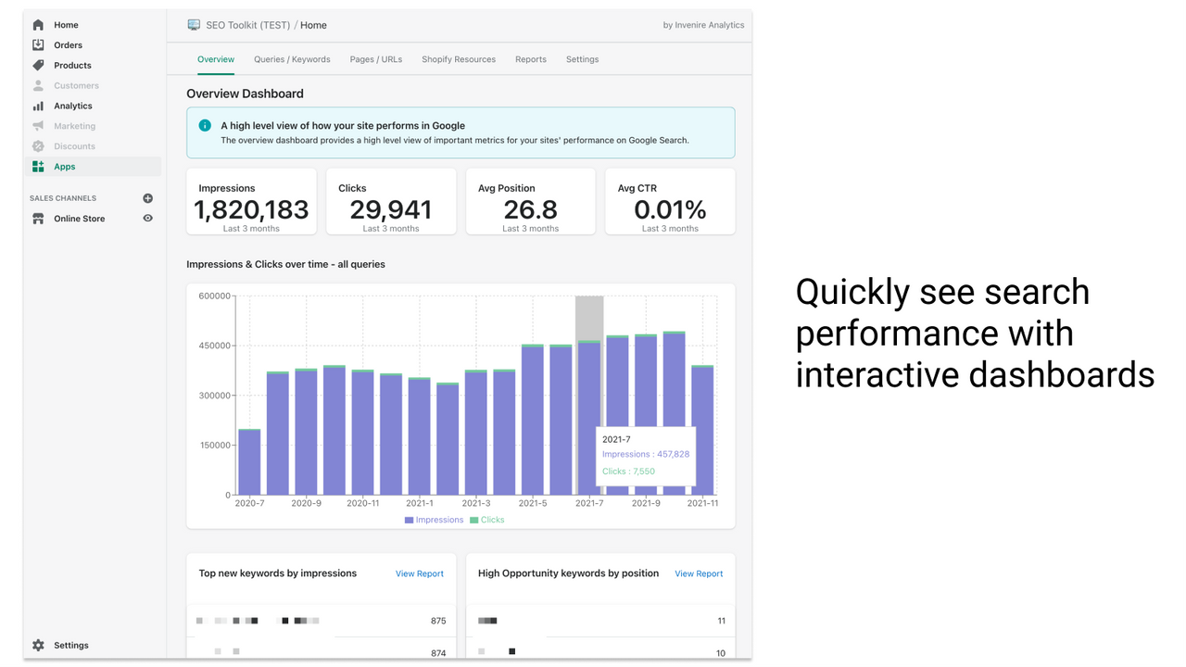The height and width of the screenshot is (667, 1186).
Task: Select the Apps icon in the sidebar
Action: [x=37, y=166]
